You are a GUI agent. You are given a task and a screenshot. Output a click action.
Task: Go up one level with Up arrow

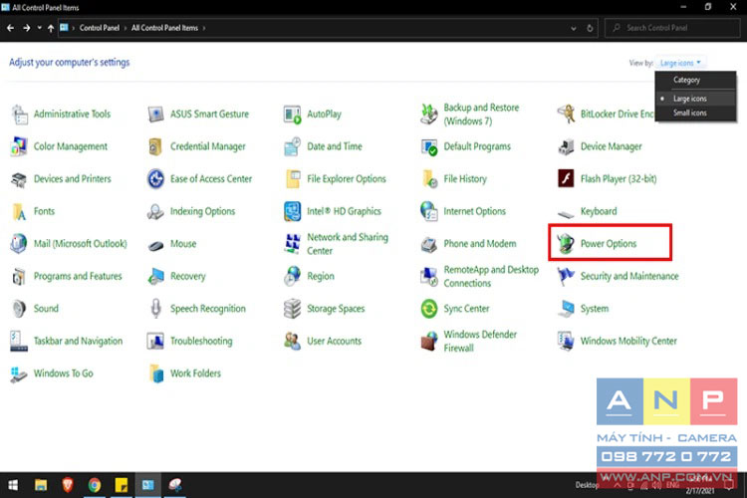(x=51, y=28)
